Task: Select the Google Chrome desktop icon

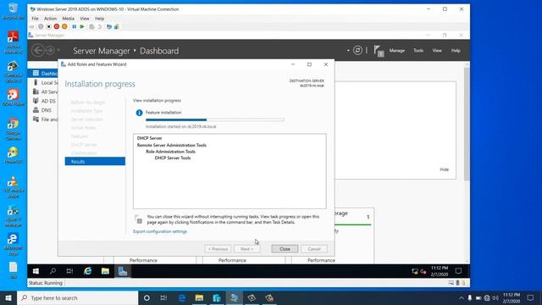Action: click(x=14, y=129)
